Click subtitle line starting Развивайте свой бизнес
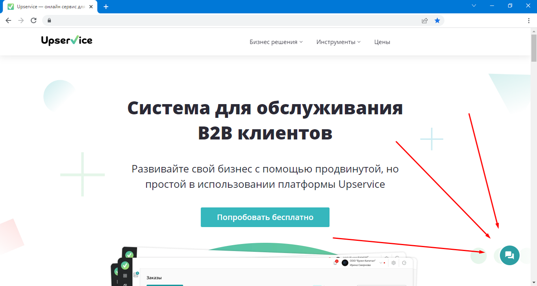Image resolution: width=537 pixels, height=286 pixels. pos(265,169)
